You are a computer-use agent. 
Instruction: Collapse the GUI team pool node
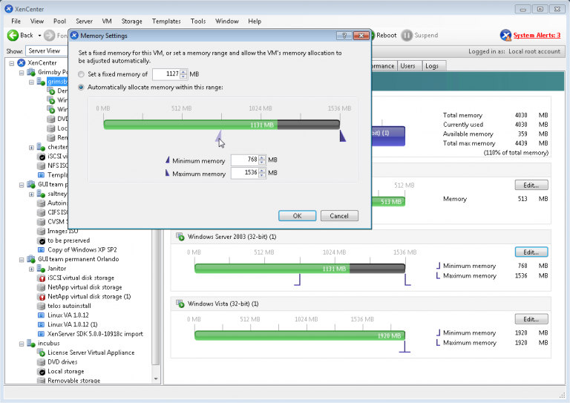point(22,185)
